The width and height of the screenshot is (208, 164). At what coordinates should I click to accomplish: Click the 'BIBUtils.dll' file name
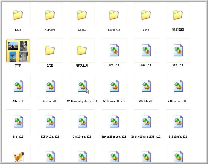click(50, 137)
